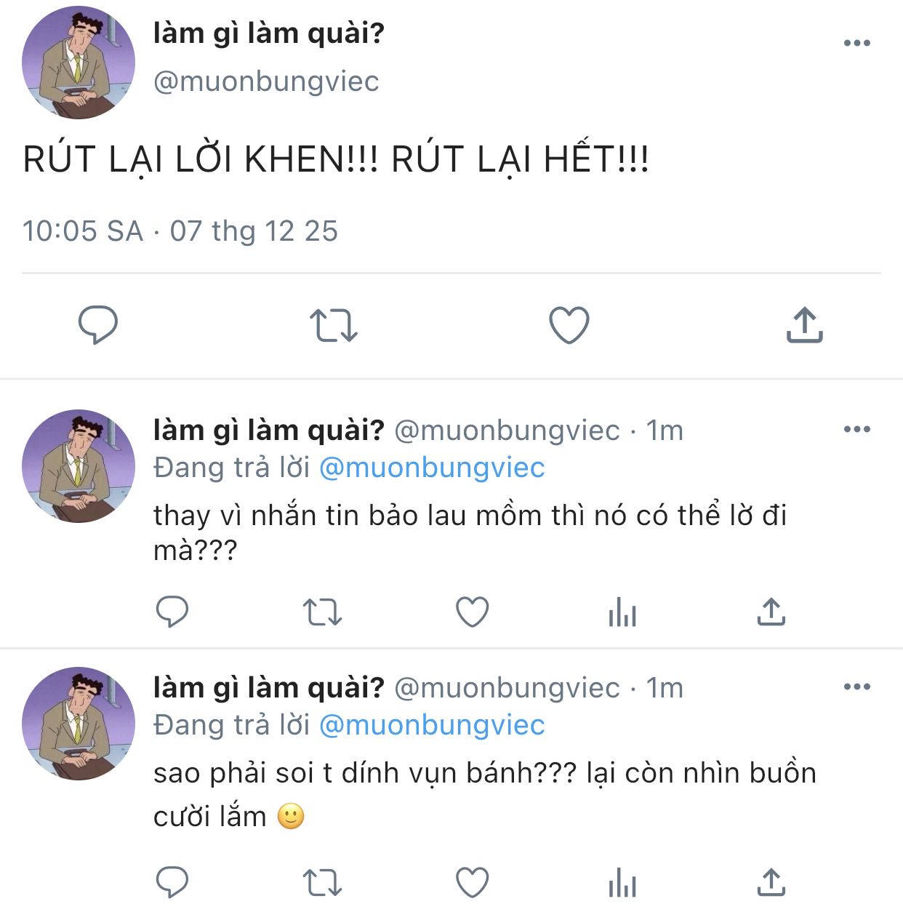
Task: Like the 'lau mồm' reply
Action: point(472,612)
